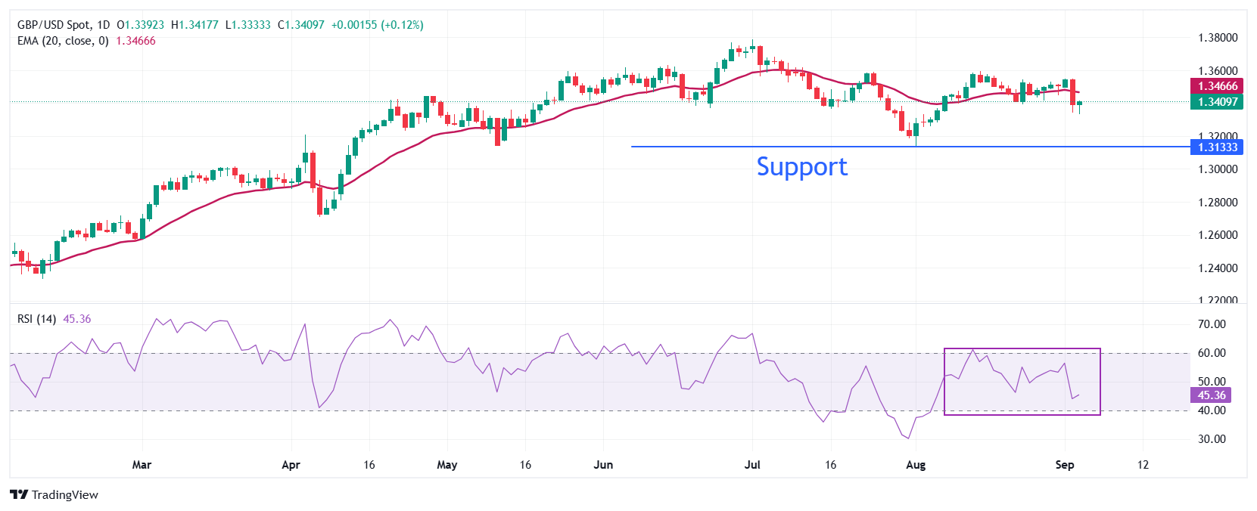Click the purple 45.36 RSI axis tag

tap(1211, 395)
